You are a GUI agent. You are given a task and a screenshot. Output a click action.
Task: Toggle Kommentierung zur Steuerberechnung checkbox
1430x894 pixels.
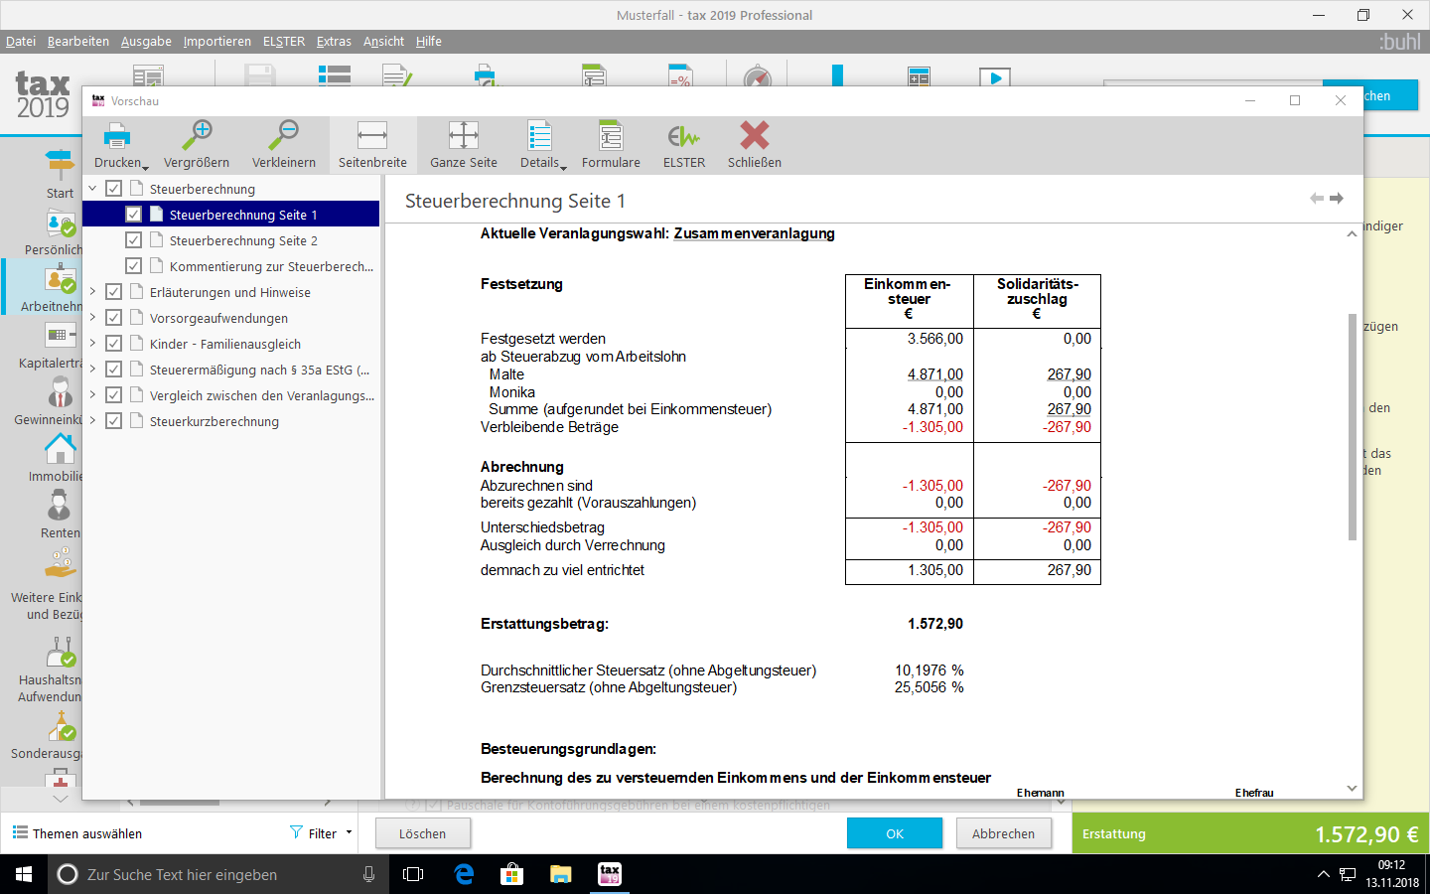click(134, 266)
